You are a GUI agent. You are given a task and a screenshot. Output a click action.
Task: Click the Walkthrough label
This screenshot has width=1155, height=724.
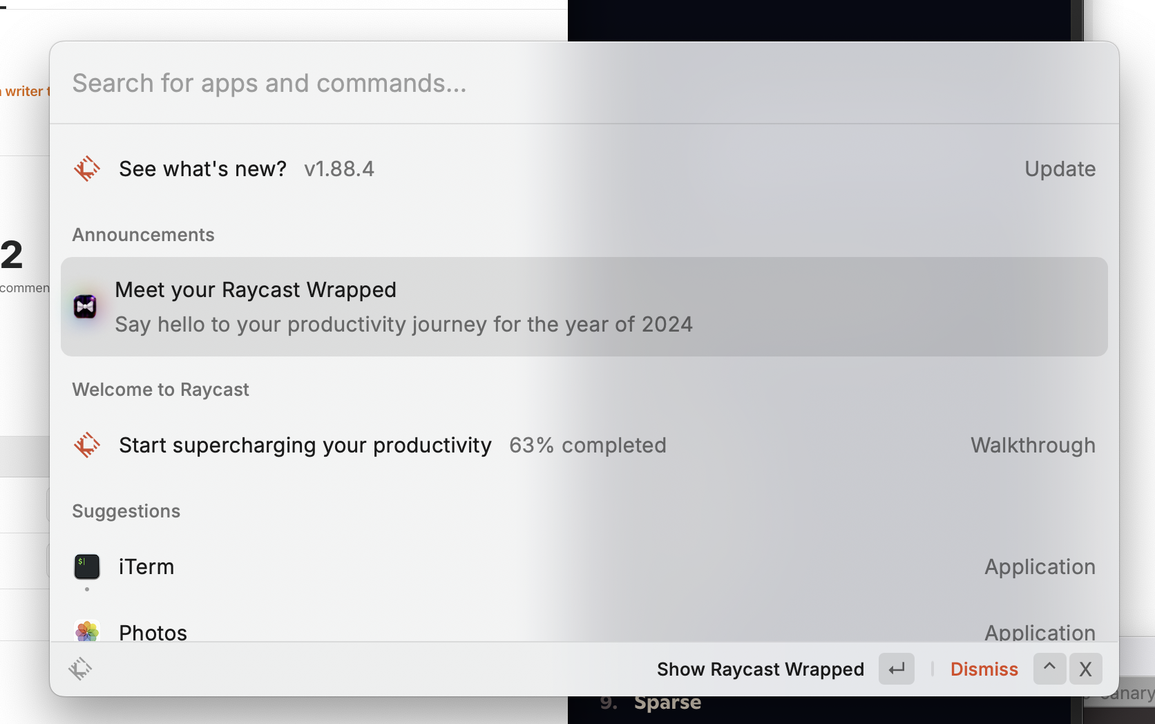pyautogui.click(x=1033, y=446)
